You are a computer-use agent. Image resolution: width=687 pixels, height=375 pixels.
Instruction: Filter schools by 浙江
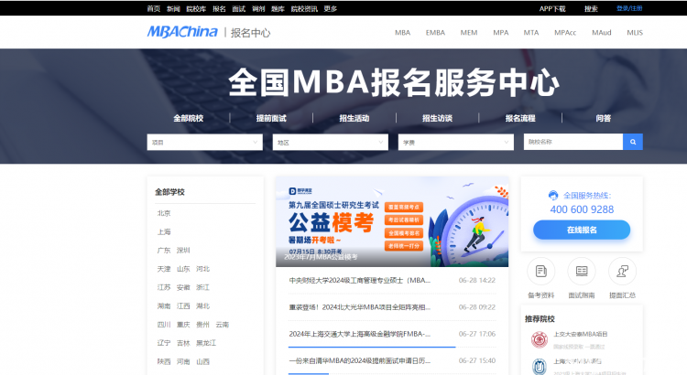pos(202,287)
